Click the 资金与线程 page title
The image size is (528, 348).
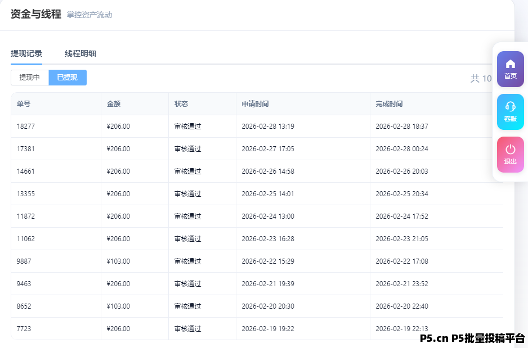(x=35, y=15)
